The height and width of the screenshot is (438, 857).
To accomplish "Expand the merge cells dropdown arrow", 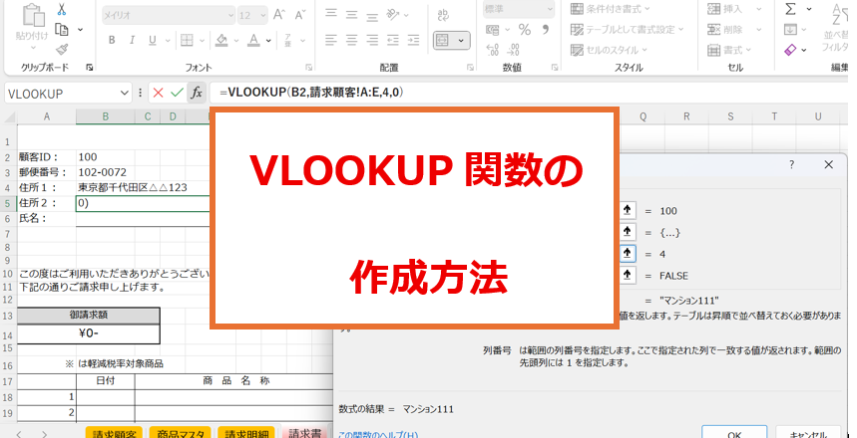I will (x=461, y=41).
